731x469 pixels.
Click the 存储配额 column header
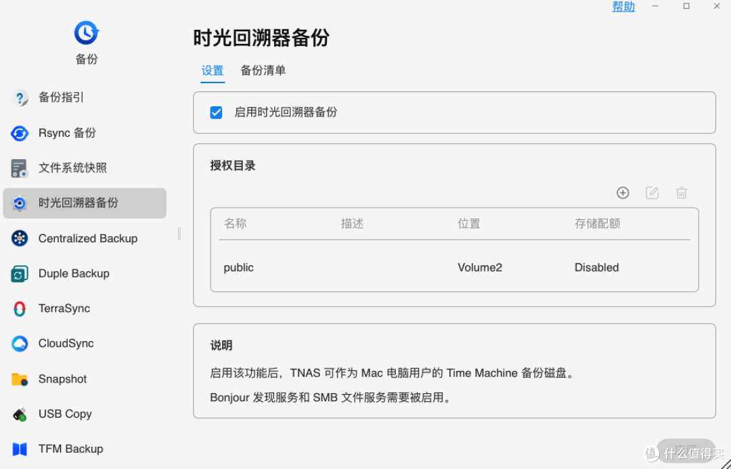[597, 224]
